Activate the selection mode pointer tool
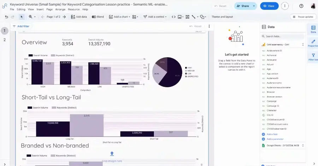 (x=22, y=17)
